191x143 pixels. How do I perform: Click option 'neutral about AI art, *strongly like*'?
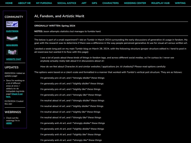tap(71, 118)
